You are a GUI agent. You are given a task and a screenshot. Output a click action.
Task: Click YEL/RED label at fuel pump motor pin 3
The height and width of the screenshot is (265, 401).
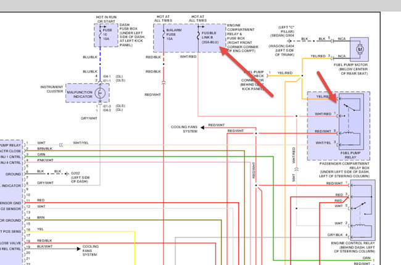pos(318,56)
